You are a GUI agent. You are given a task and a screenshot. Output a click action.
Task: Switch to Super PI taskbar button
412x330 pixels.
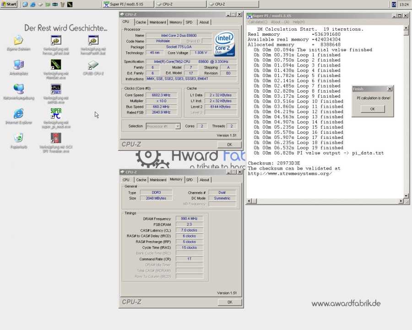(x=127, y=4)
